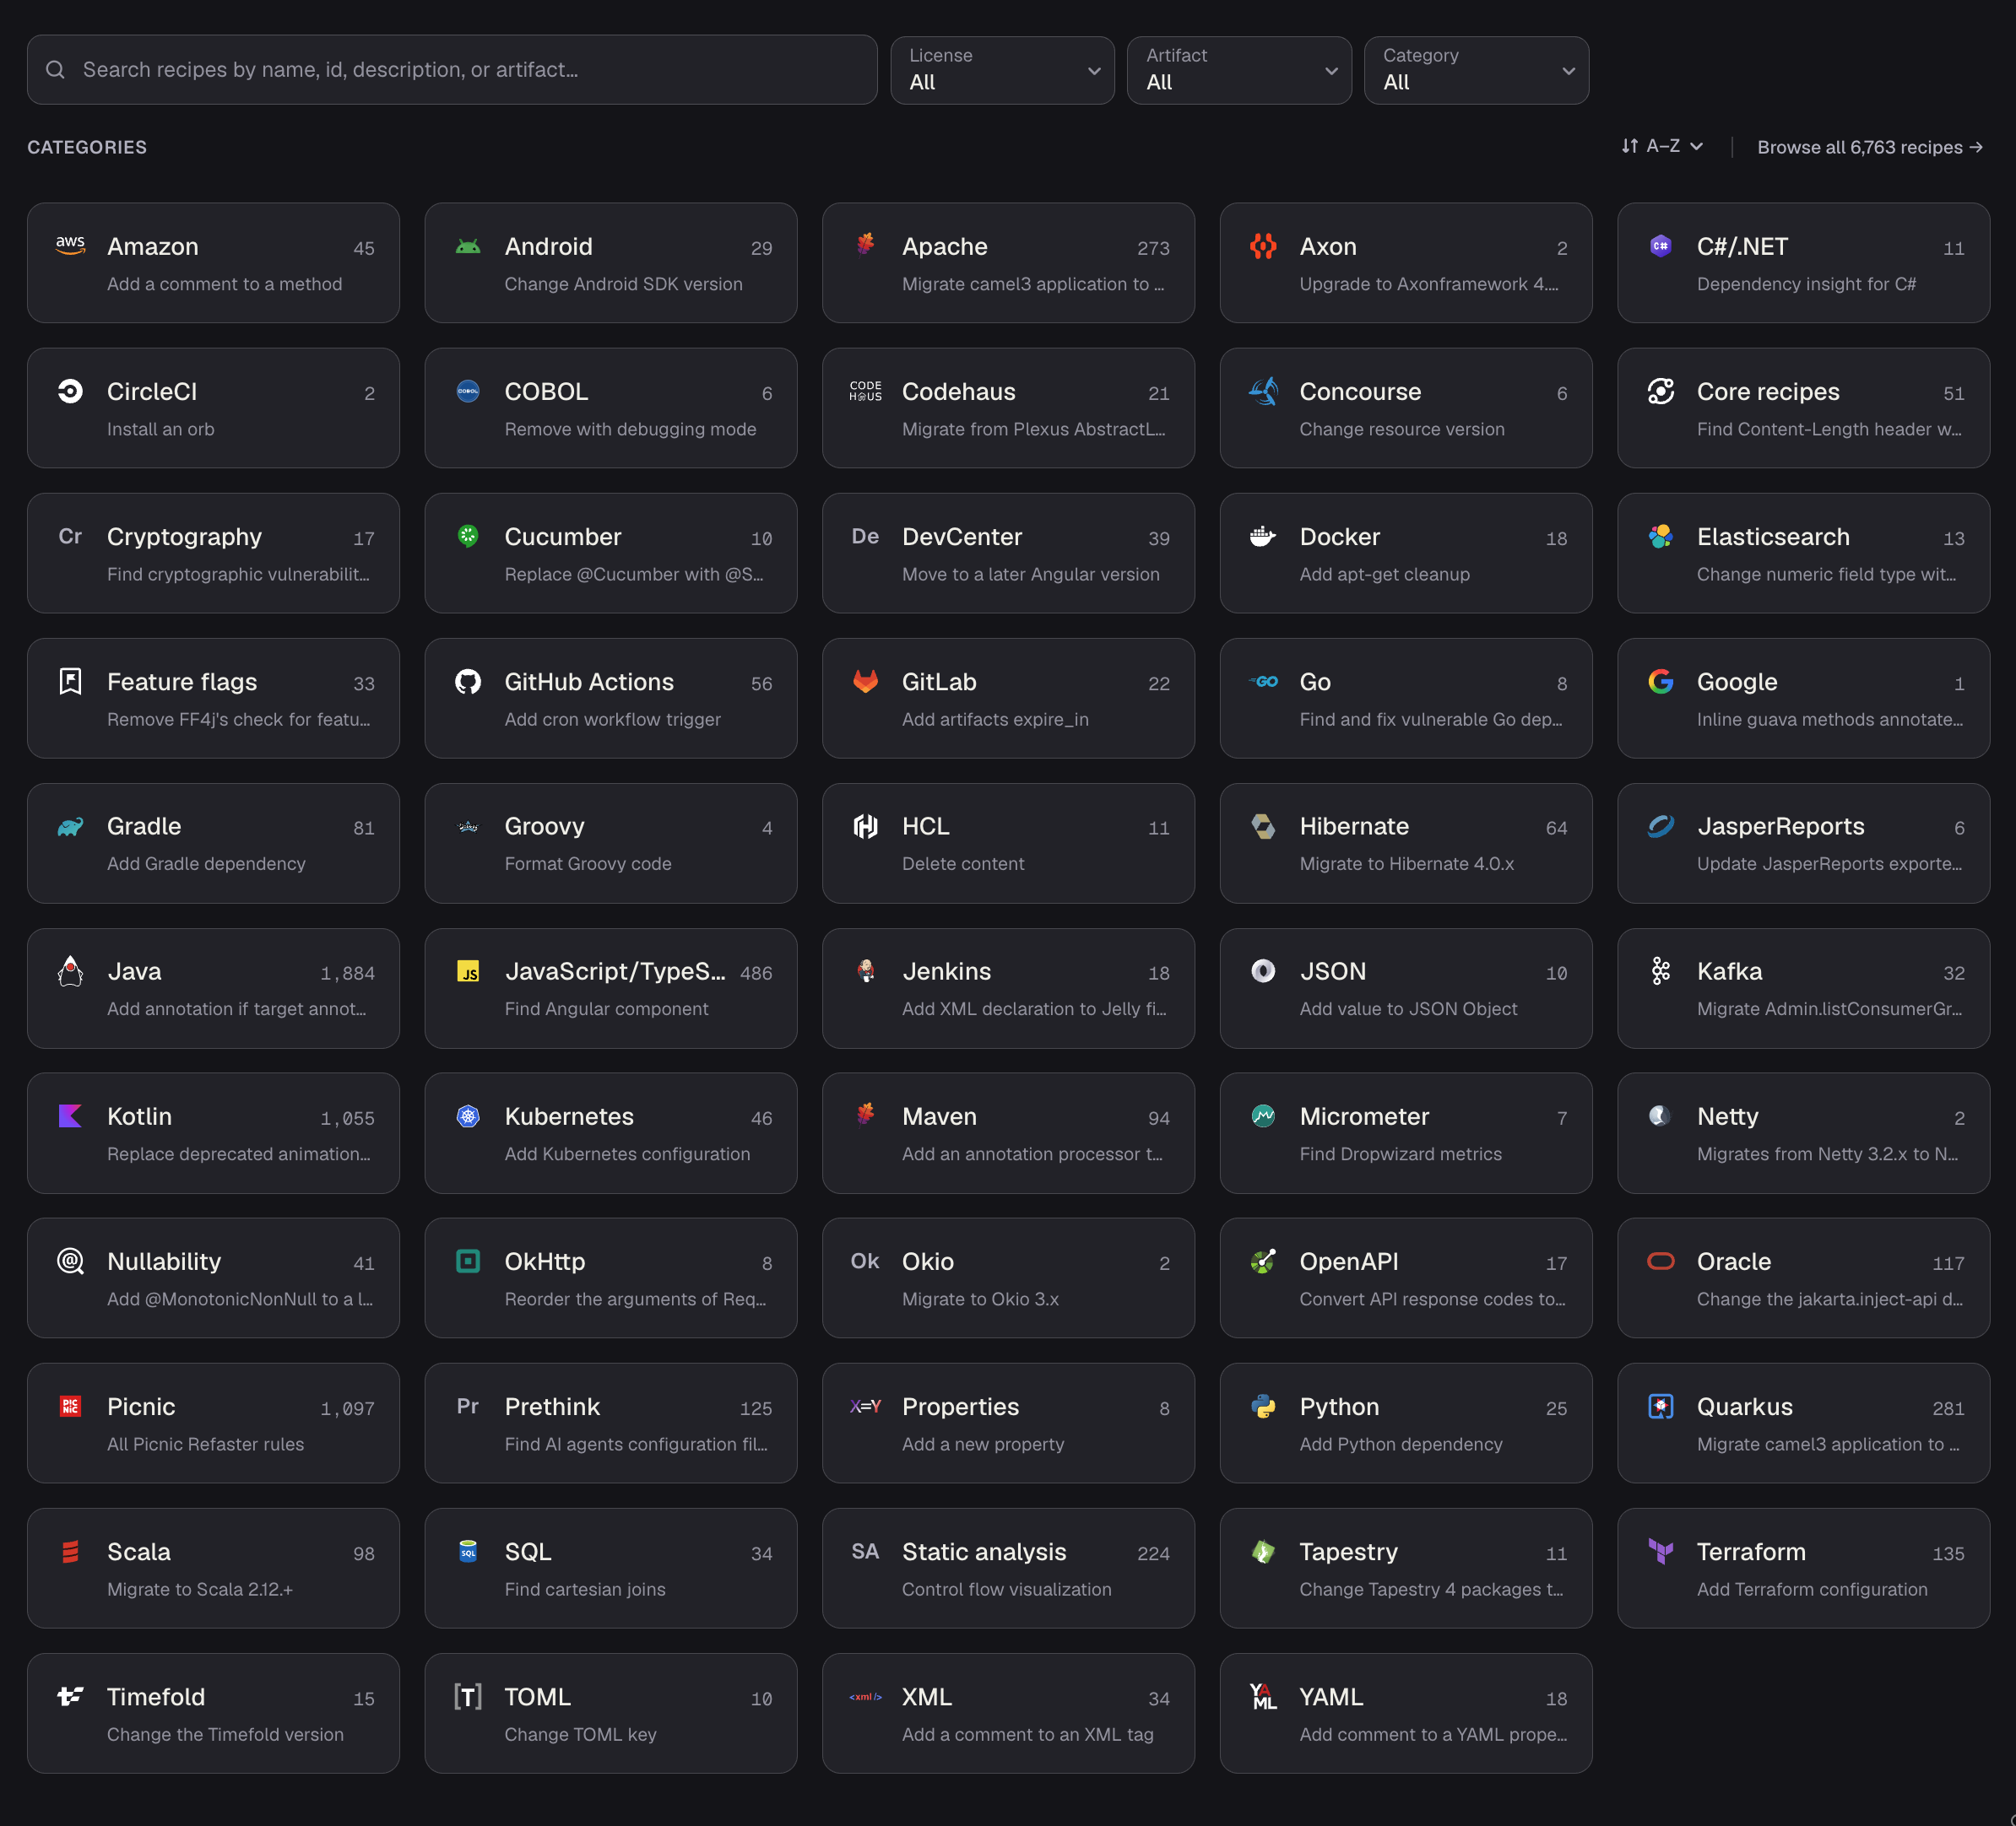Viewport: 2016px width, 1826px height.
Task: Open the A–Z sort order dropdown
Action: click(1661, 146)
